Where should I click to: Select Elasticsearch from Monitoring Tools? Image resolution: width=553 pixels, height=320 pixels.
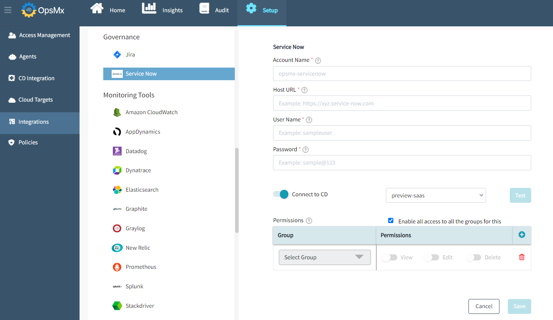pyautogui.click(x=142, y=189)
